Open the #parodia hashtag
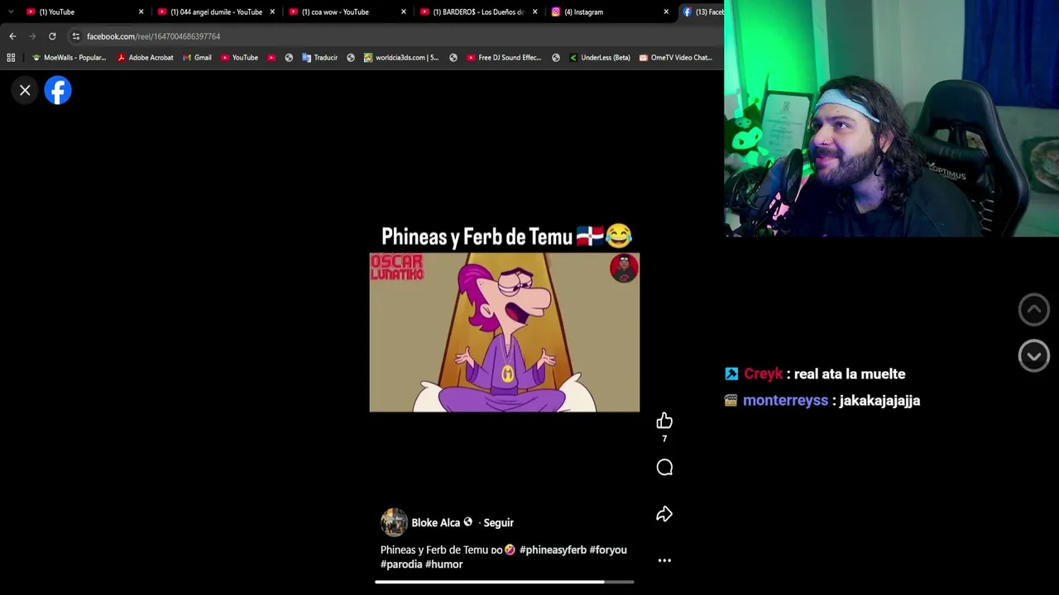Viewport: 1059px width, 595px height. (401, 564)
